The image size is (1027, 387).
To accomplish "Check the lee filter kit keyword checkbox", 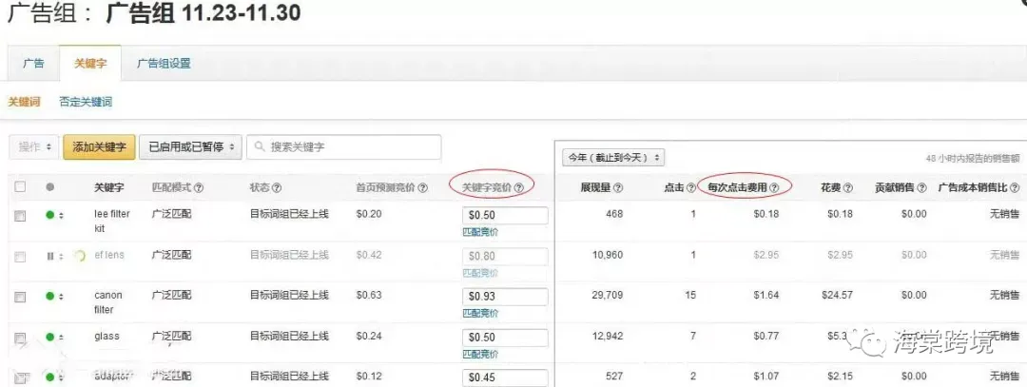I will 21,216.
